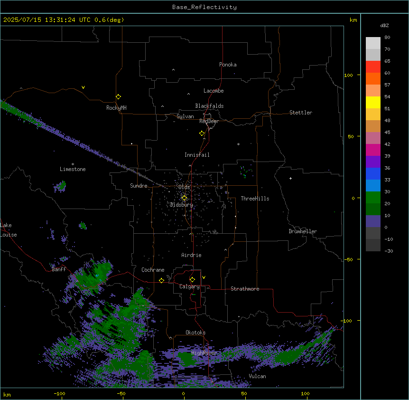This screenshot has height=400, width=409.
Task: Select the Airdrie label
Action: 191,255
